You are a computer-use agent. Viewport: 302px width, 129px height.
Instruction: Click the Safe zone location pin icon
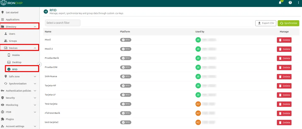[x=6, y=76]
